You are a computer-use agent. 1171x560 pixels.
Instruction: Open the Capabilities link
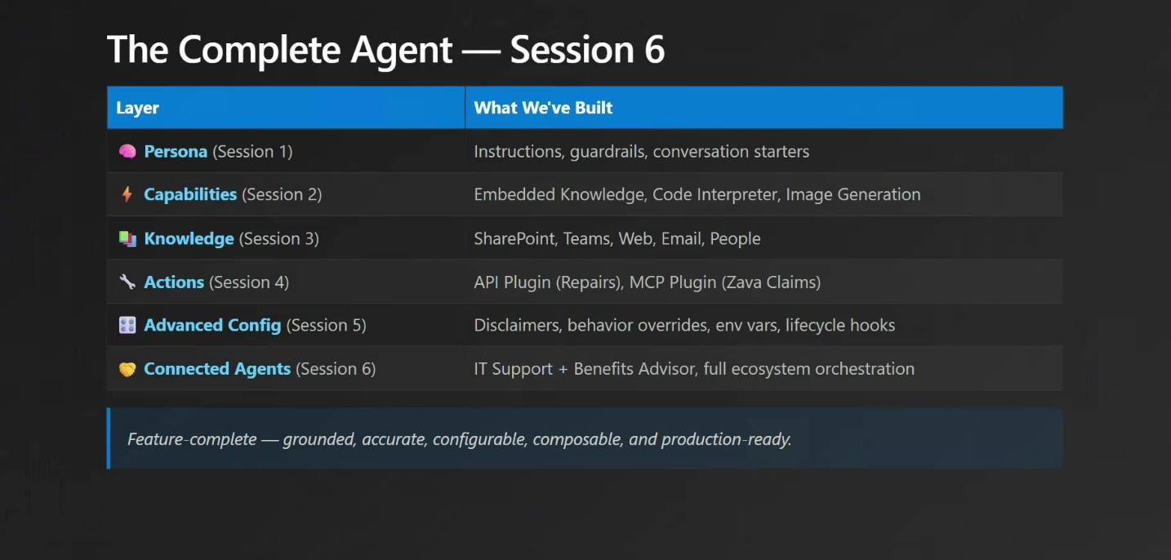point(190,195)
